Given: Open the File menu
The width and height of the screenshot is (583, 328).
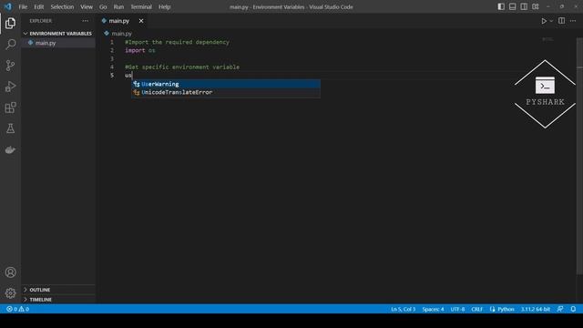Looking at the screenshot, I should point(23,6).
